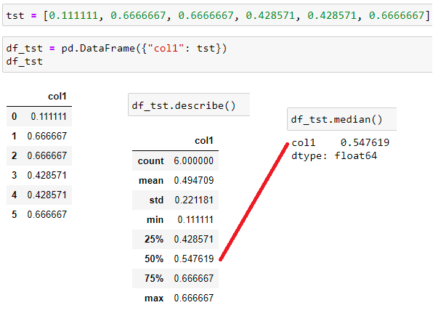The image size is (433, 313).
Task: Click the tst list definition code cell
Action: pos(217,15)
